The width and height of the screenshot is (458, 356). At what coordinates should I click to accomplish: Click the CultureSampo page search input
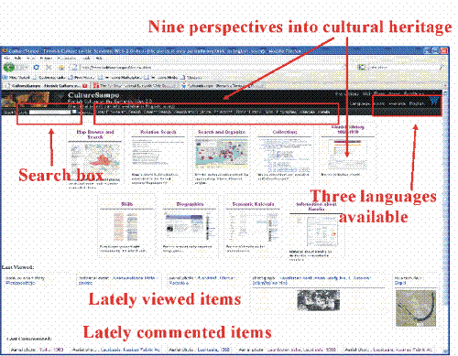click(49, 113)
